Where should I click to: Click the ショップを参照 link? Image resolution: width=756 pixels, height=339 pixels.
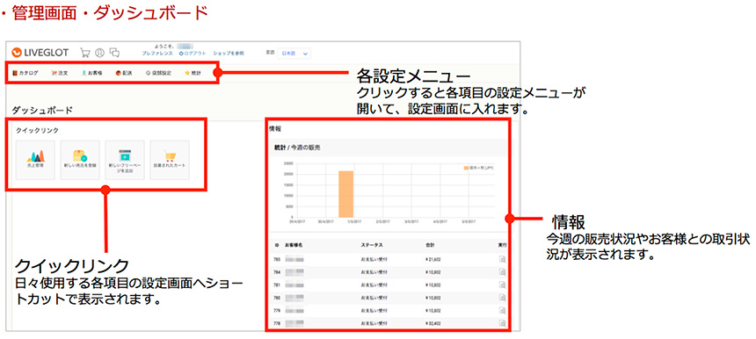pos(229,54)
